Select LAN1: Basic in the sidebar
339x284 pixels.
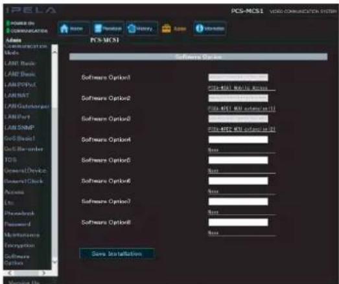click(19, 63)
